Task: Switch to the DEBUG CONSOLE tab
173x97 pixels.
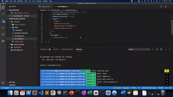Action: (67, 49)
